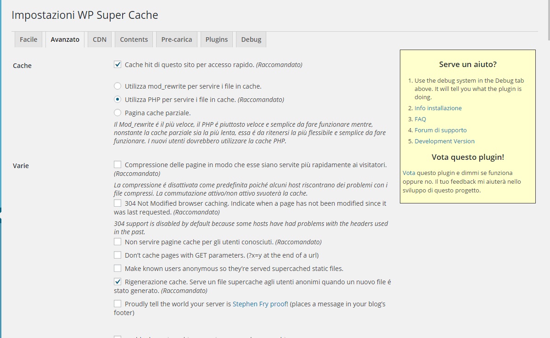
Task: Open the 'Info installazione' help link
Action: click(x=438, y=108)
